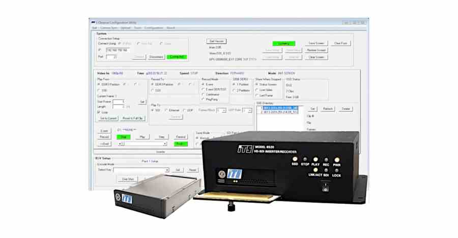Click the Get Version button
The height and width of the screenshot is (238, 458).
click(x=216, y=41)
